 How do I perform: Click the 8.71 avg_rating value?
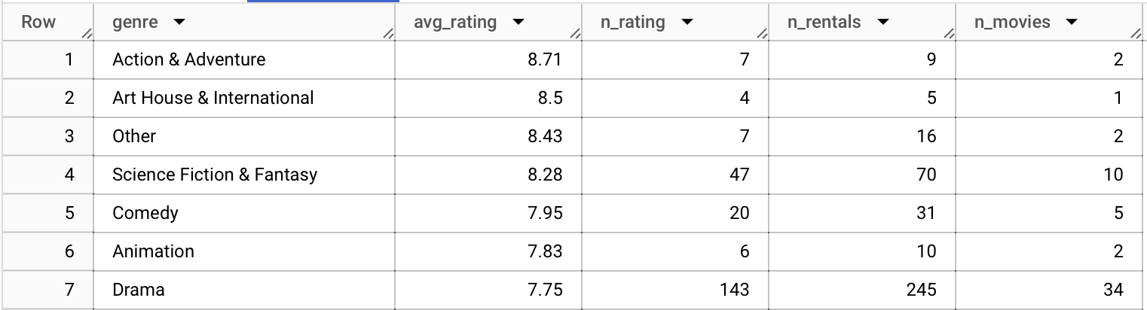click(x=545, y=59)
